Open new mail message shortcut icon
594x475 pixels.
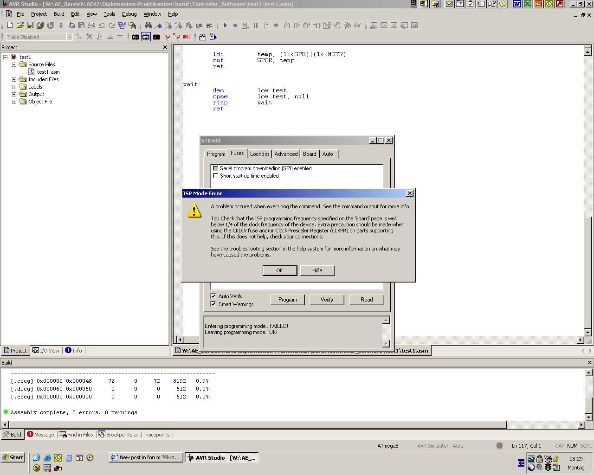(x=449, y=4)
